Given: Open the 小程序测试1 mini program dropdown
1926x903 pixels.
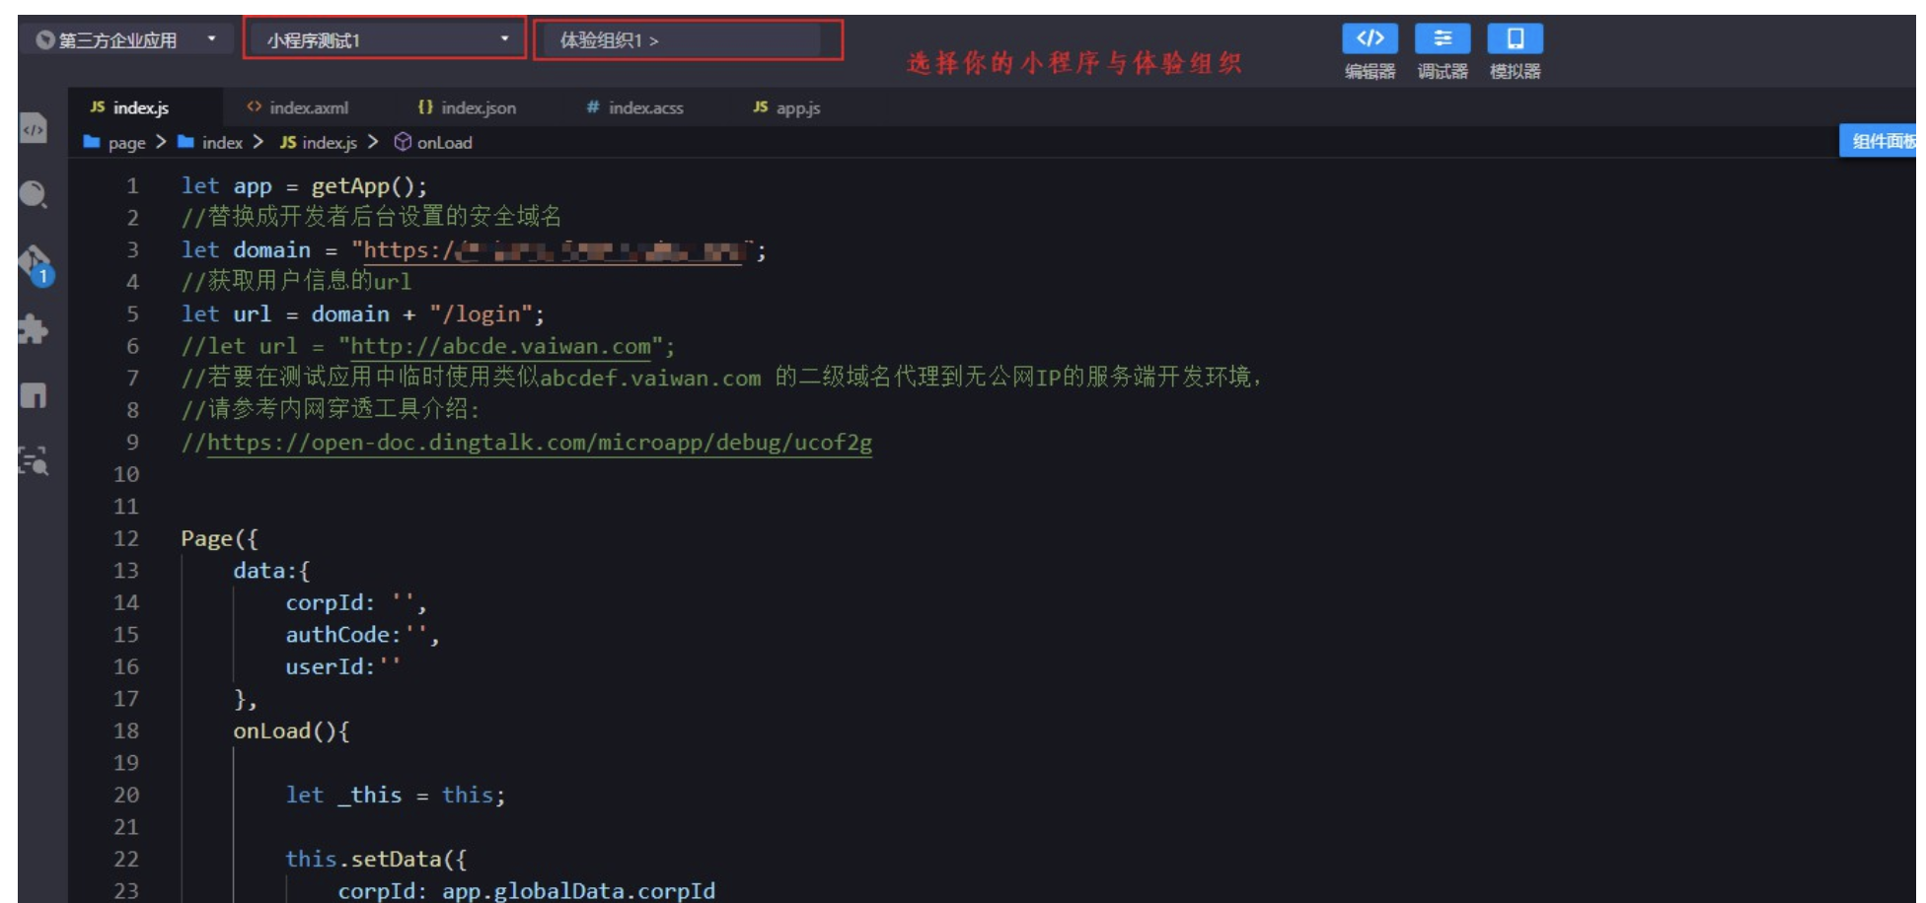Looking at the screenshot, I should (385, 39).
